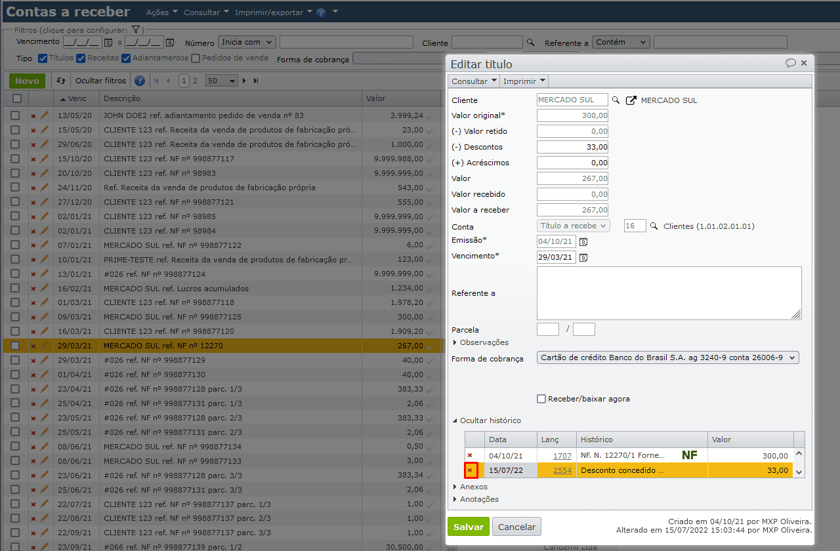Screen dimensions: 840x551
Task: Open Conta 'Título a recebe' dropdown
Action: coord(574,226)
